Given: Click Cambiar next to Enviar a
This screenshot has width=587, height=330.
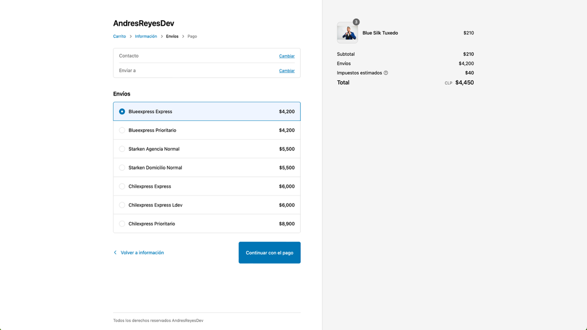Looking at the screenshot, I should click(287, 71).
